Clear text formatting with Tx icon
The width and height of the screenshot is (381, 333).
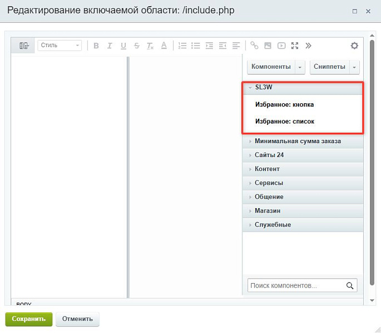pos(150,46)
